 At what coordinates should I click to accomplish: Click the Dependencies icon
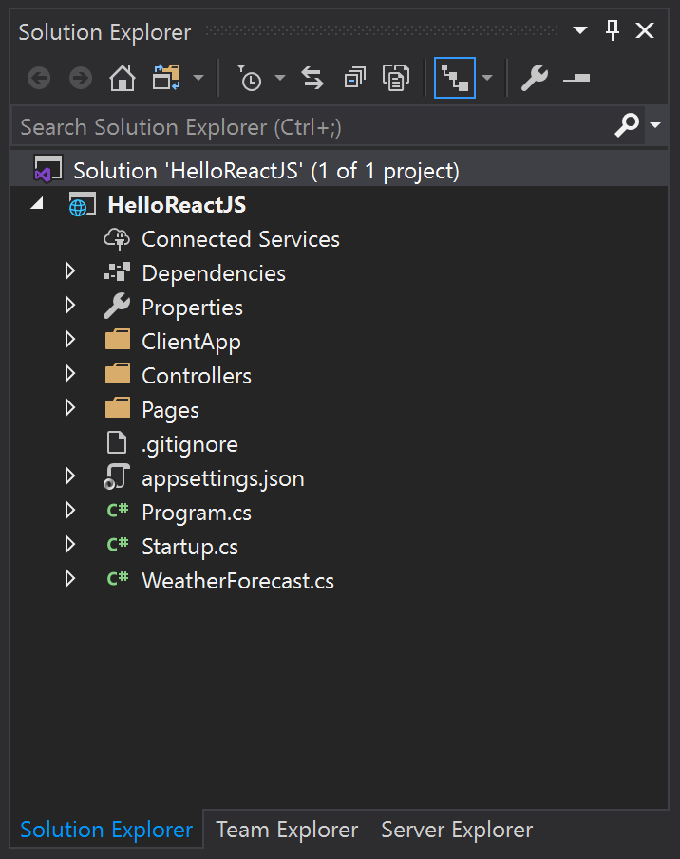tap(117, 272)
